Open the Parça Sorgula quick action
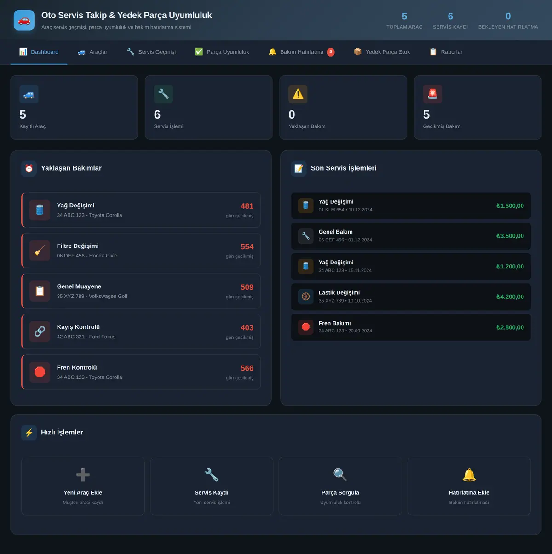 click(340, 486)
